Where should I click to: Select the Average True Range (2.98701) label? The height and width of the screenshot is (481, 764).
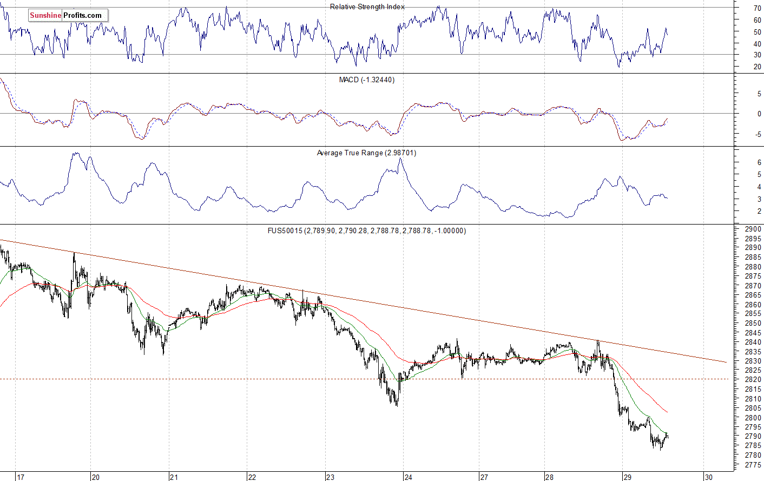tap(366, 153)
